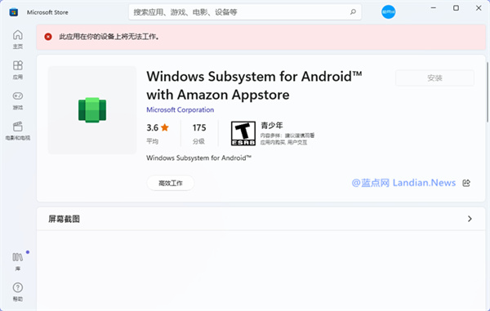Maximize the Microsoft Store window
490x311 pixels.
(x=457, y=8)
